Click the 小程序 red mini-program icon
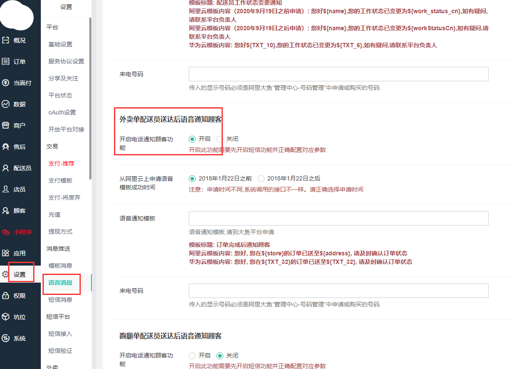Image resolution: width=515 pixels, height=369 pixels. [6, 232]
